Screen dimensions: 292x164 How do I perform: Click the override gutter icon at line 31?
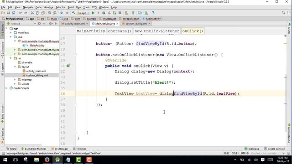click(68, 66)
